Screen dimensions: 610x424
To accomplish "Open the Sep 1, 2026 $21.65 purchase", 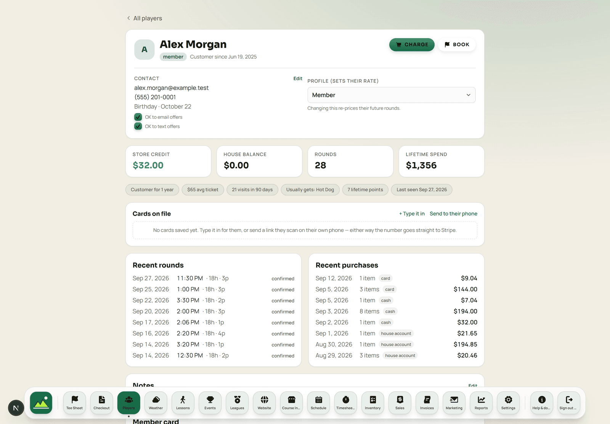I will click(x=396, y=334).
